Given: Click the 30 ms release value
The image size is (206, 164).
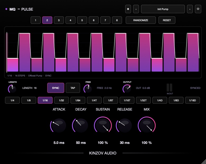Looking at the screenshot, I should (125, 143).
